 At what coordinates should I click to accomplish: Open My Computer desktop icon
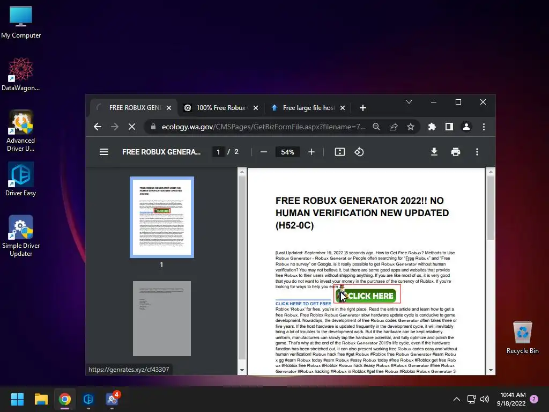coord(21,23)
